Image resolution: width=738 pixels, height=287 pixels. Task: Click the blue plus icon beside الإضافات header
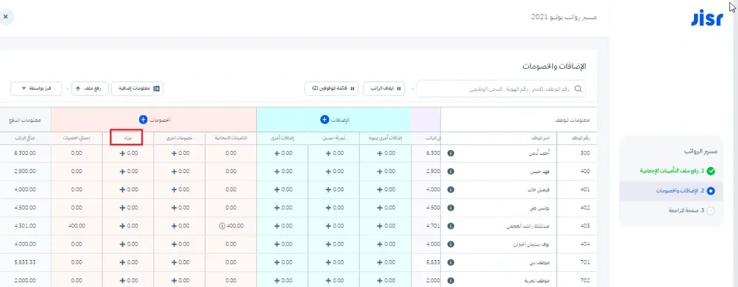(x=325, y=119)
